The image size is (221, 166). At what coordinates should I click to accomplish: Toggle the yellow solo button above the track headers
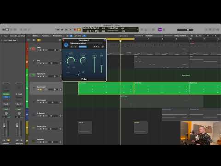(x=39, y=40)
